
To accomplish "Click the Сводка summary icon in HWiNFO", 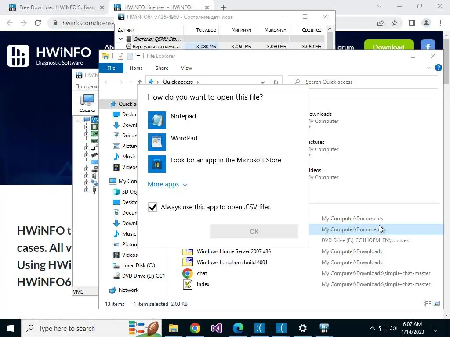I will 87,103.
